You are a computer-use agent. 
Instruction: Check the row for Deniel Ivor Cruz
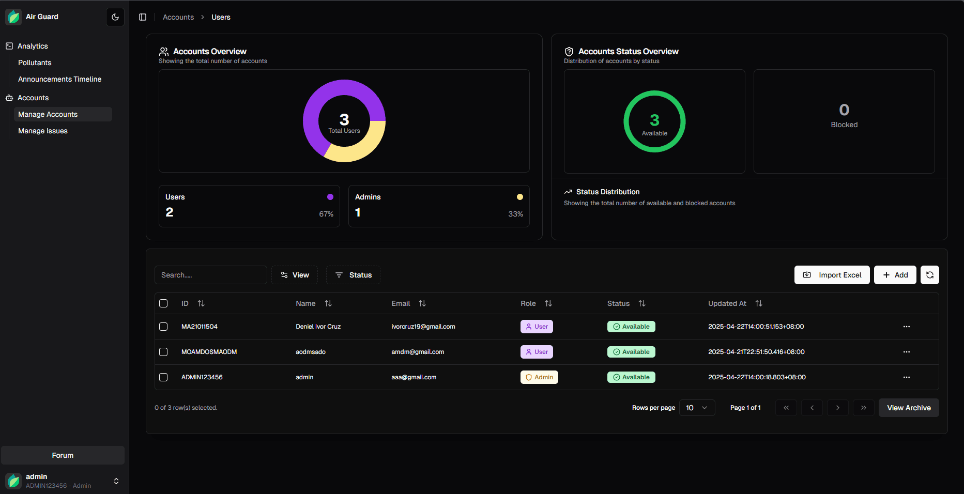pyautogui.click(x=163, y=327)
